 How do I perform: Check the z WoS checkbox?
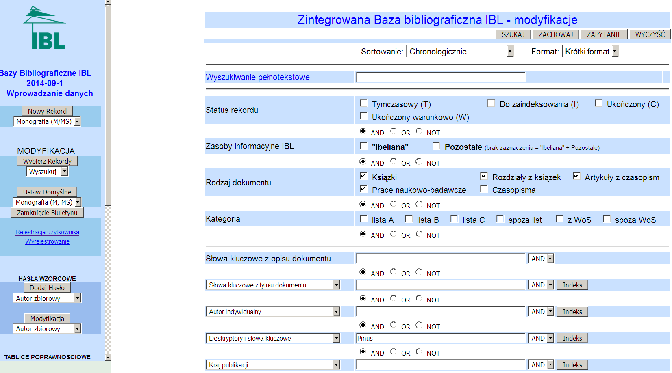[x=559, y=219]
